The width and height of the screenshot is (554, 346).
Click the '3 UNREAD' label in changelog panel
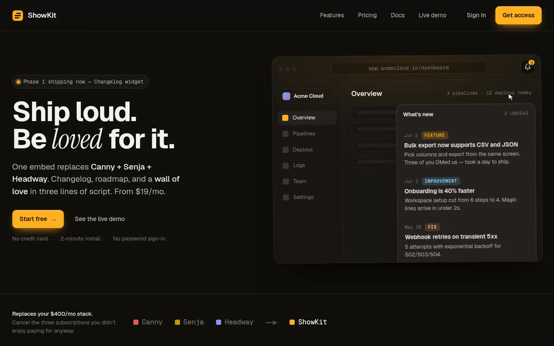[x=516, y=113]
